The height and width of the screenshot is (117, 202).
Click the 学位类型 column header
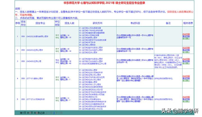pos(57,23)
